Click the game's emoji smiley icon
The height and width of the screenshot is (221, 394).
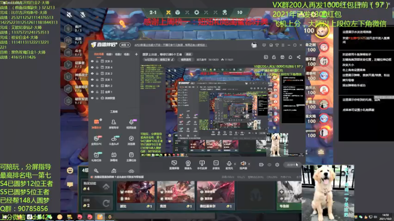click(70, 170)
